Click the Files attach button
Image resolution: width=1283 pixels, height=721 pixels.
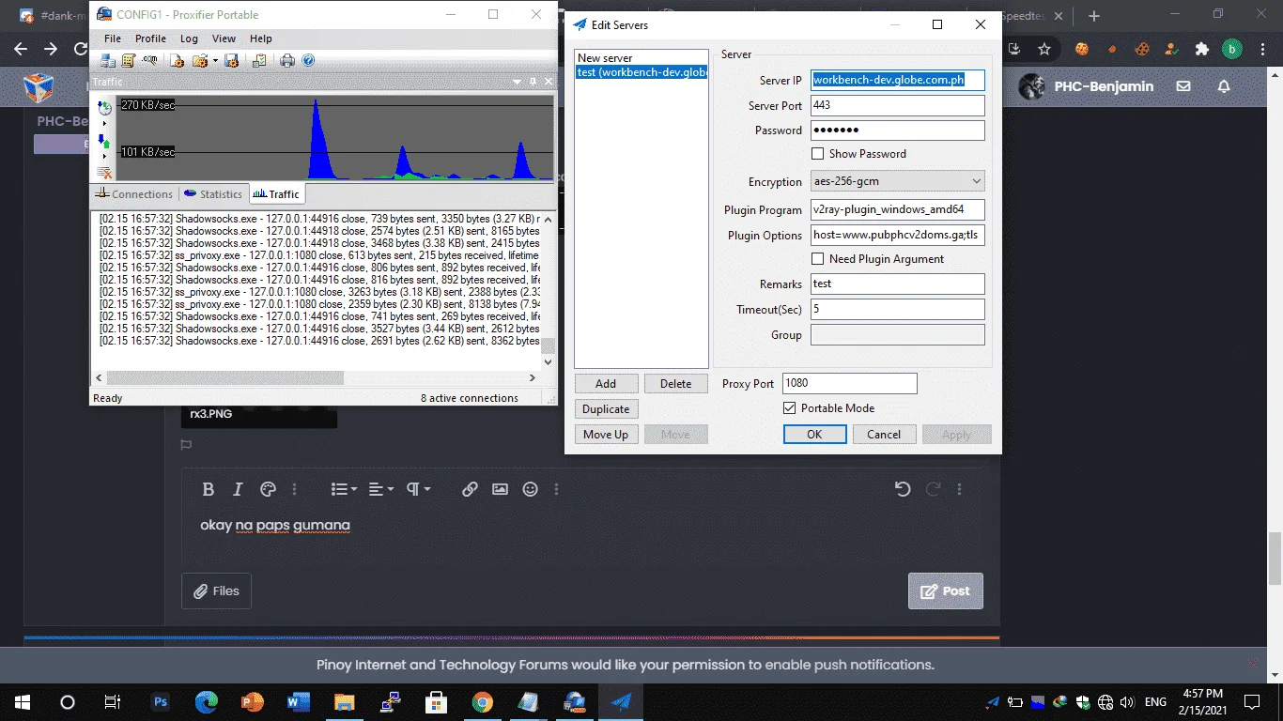coord(216,591)
